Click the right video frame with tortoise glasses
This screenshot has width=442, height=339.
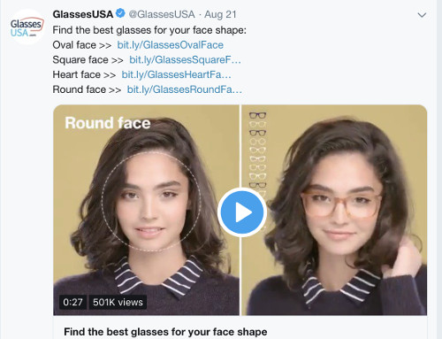[334, 210]
